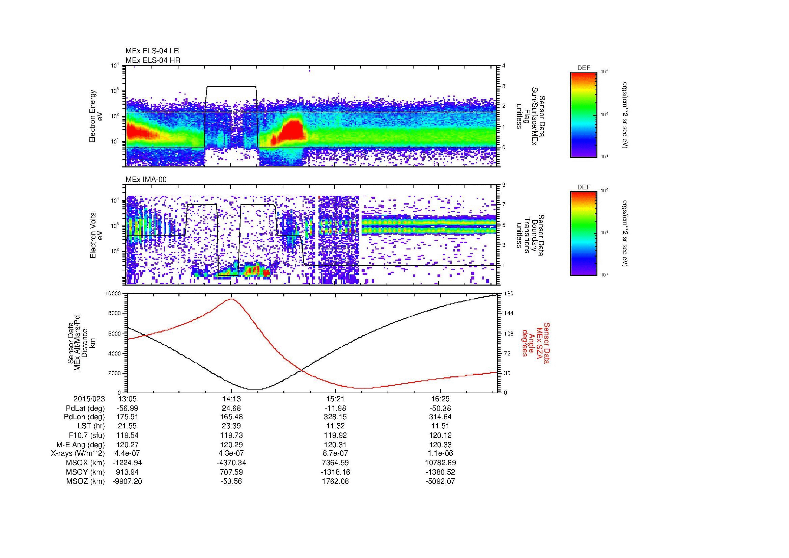Click the time tick label '16:29'
Viewport: 789px width, 558px height.
point(440,399)
